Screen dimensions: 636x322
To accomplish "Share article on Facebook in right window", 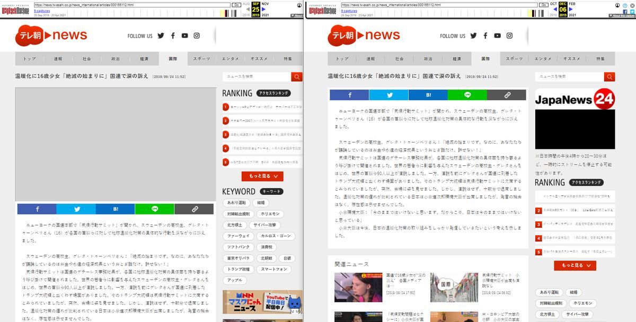I will pyautogui.click(x=349, y=95).
